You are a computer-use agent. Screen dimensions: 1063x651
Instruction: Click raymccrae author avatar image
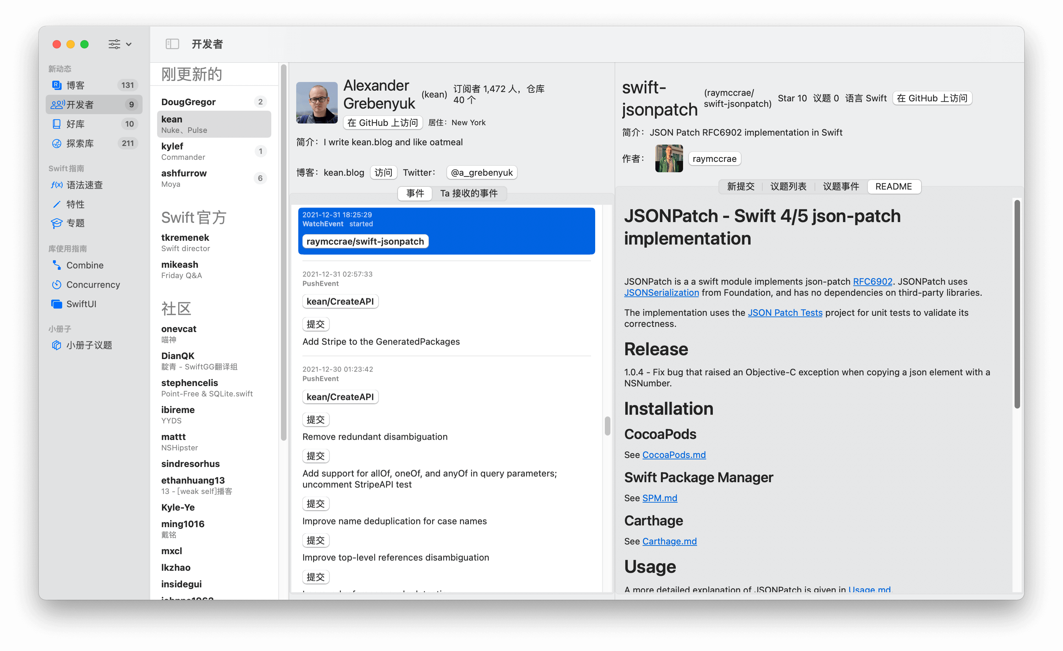click(669, 158)
